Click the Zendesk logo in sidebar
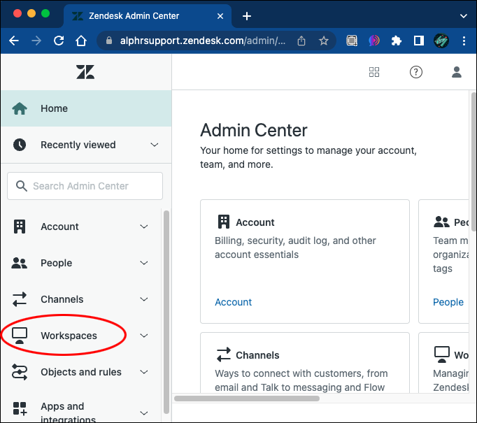477x423 pixels. click(x=85, y=72)
